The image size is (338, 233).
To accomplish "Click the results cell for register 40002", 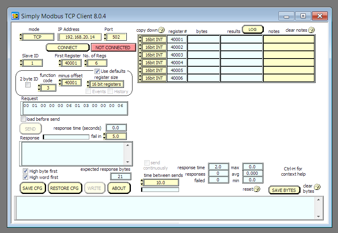I will 241,47.
